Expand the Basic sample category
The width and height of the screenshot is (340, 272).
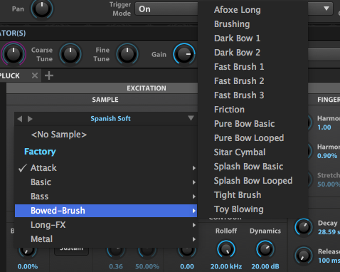(106, 182)
